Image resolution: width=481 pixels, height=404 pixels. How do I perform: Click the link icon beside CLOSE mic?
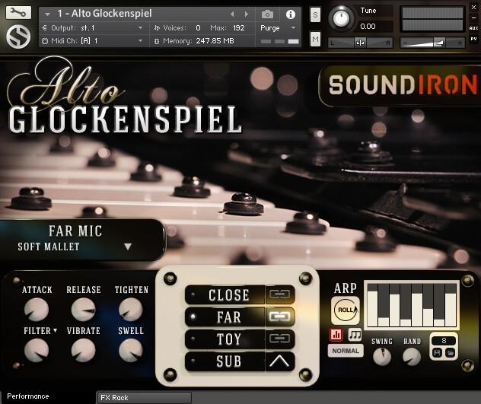coord(279,294)
